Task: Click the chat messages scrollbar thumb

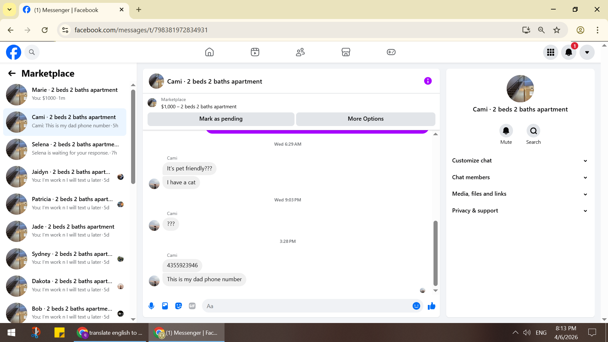Action: [x=435, y=253]
